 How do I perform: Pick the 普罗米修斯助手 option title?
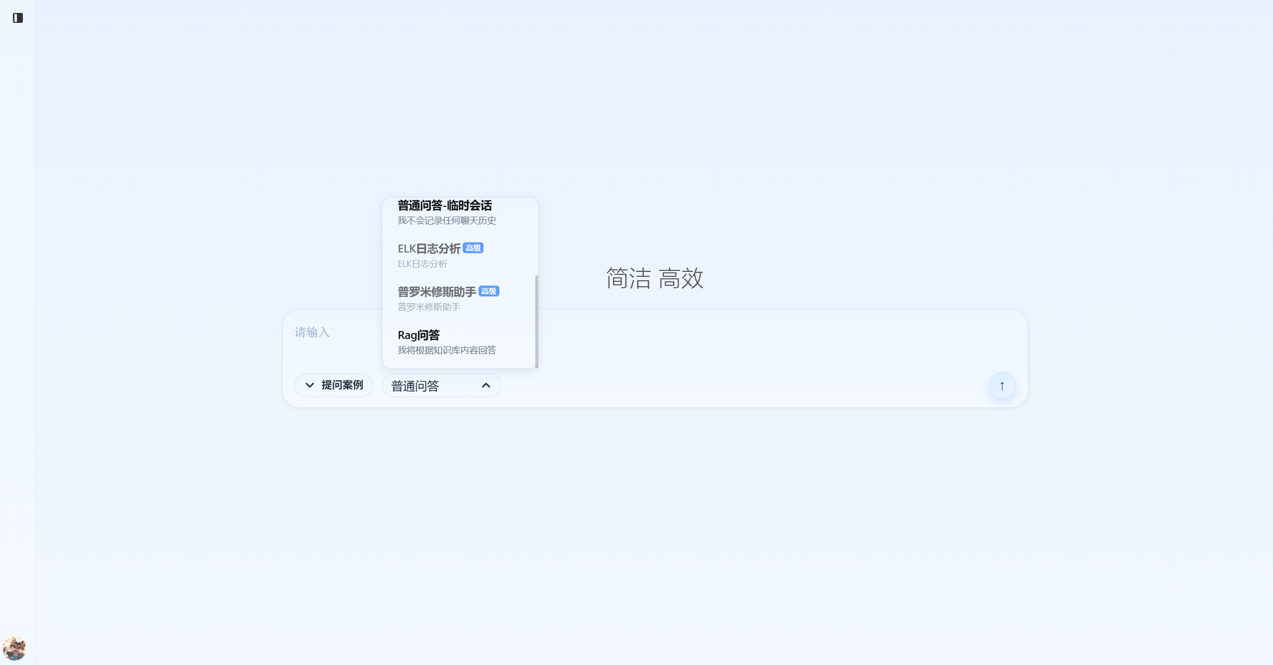(436, 292)
